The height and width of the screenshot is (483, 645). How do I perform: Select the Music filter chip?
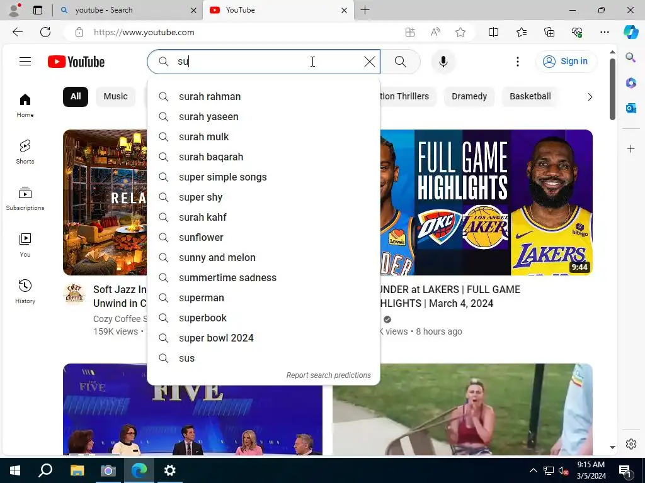point(116,96)
